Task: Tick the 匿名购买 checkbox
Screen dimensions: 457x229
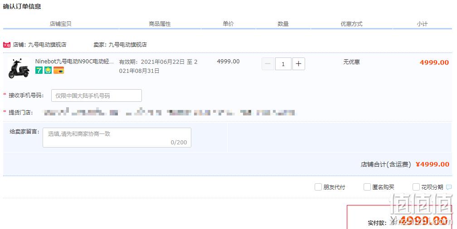Action: [367, 187]
